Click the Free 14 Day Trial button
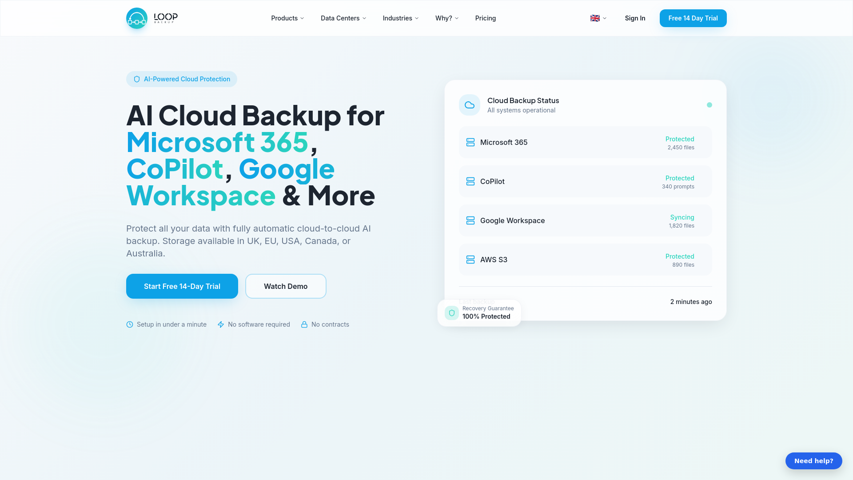 click(693, 18)
